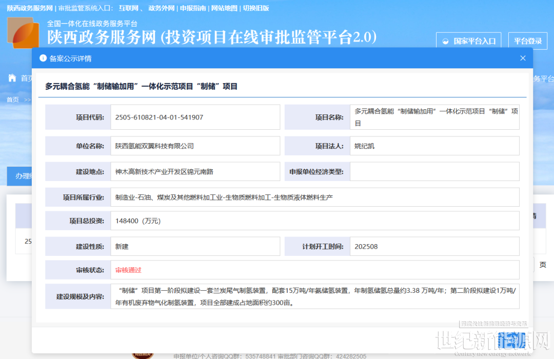Screen dimensions: 554x359
Task: Click the 项目法人 field label
Action: [329, 146]
